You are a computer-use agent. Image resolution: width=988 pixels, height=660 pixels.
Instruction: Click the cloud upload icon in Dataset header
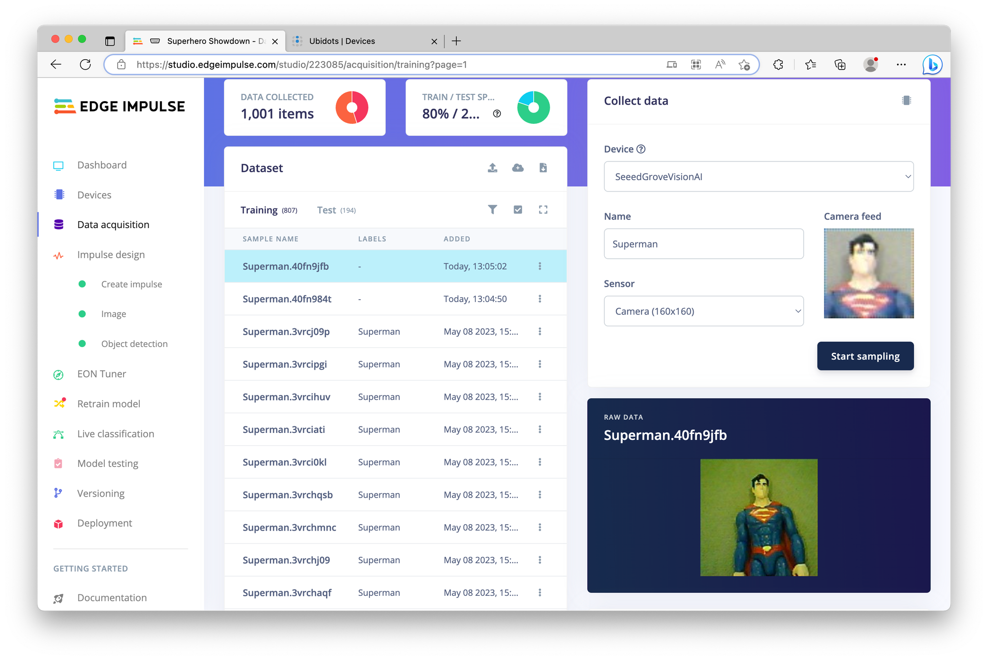point(518,168)
